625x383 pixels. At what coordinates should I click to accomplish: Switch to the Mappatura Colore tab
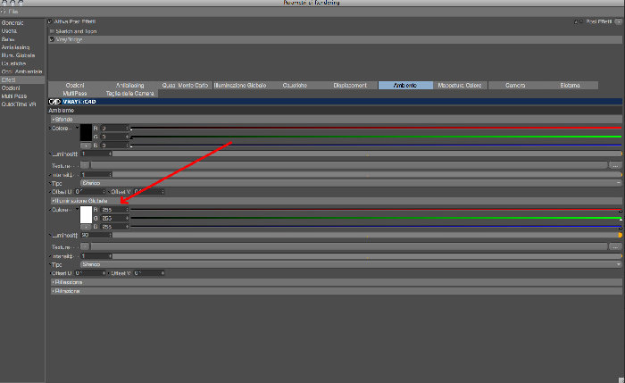click(460, 86)
